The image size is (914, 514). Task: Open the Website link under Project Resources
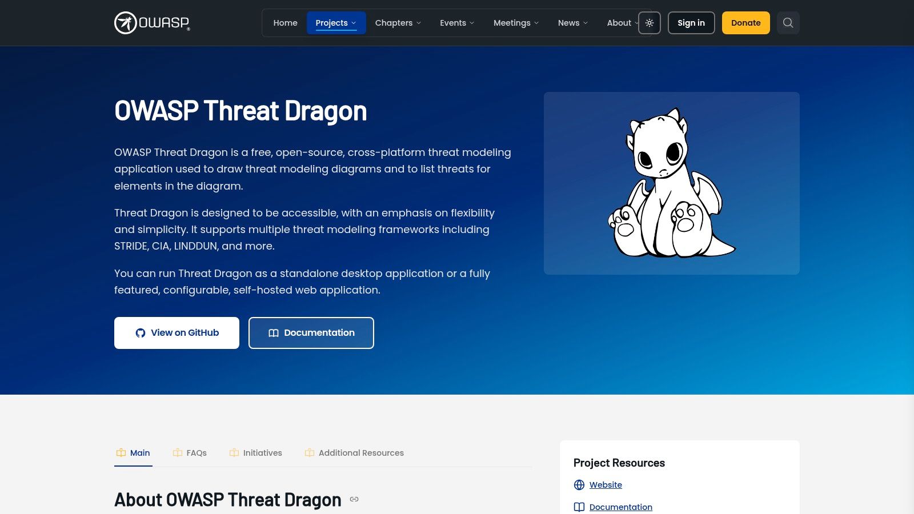click(606, 485)
